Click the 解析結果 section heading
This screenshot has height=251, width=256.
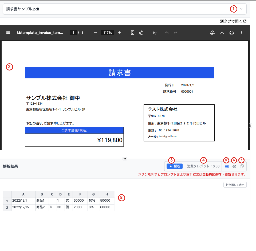click(x=10, y=166)
